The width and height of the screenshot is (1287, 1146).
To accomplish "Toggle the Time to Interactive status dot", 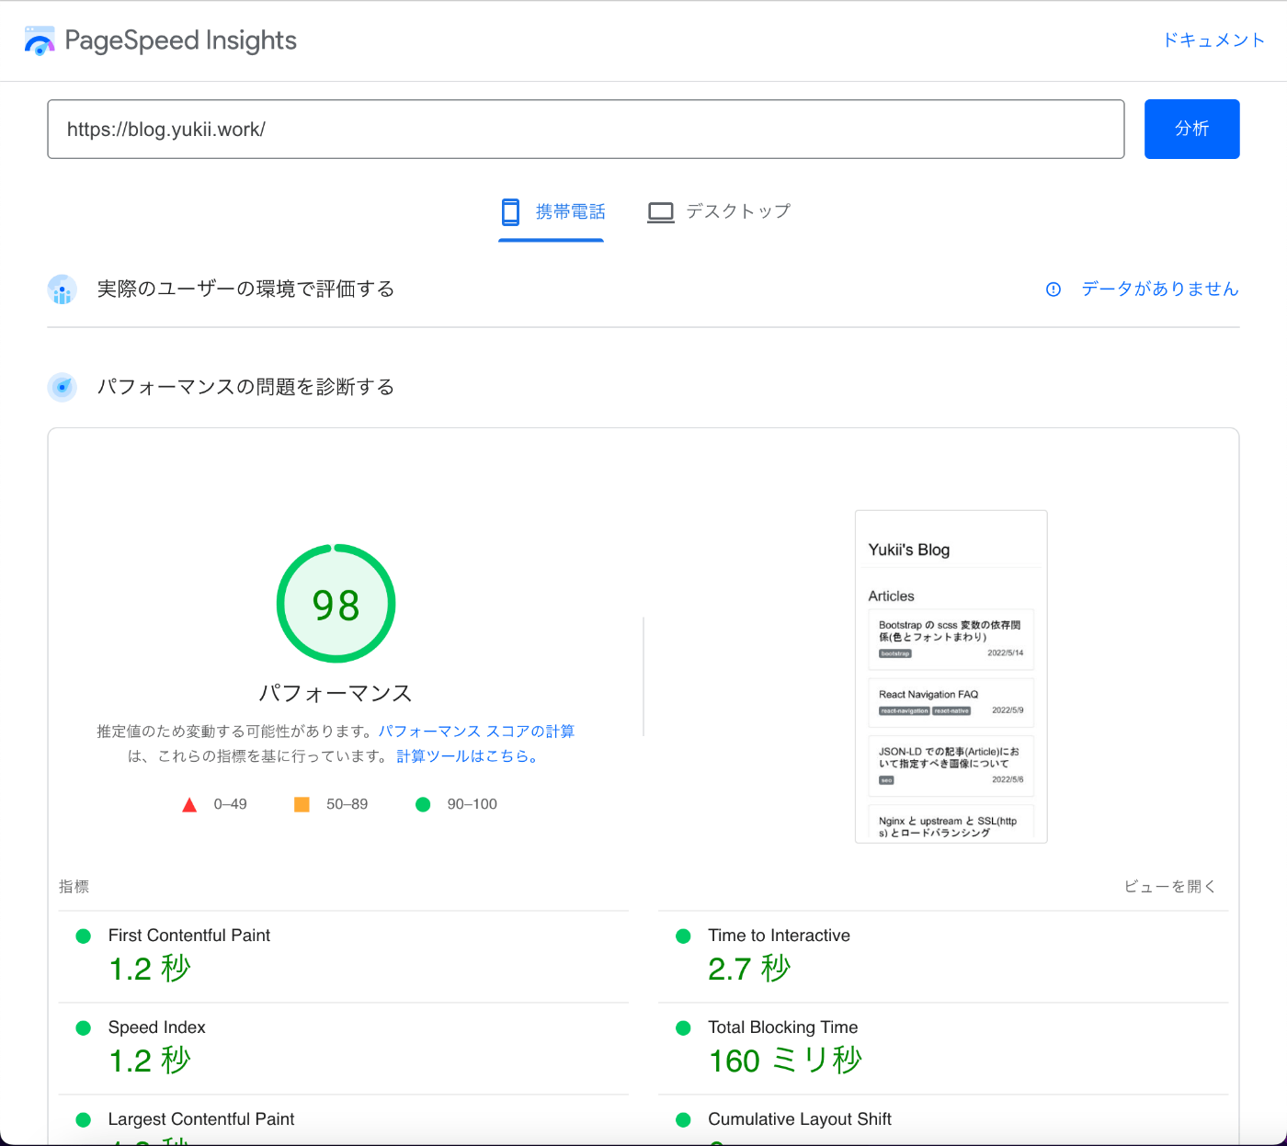I will tap(683, 936).
